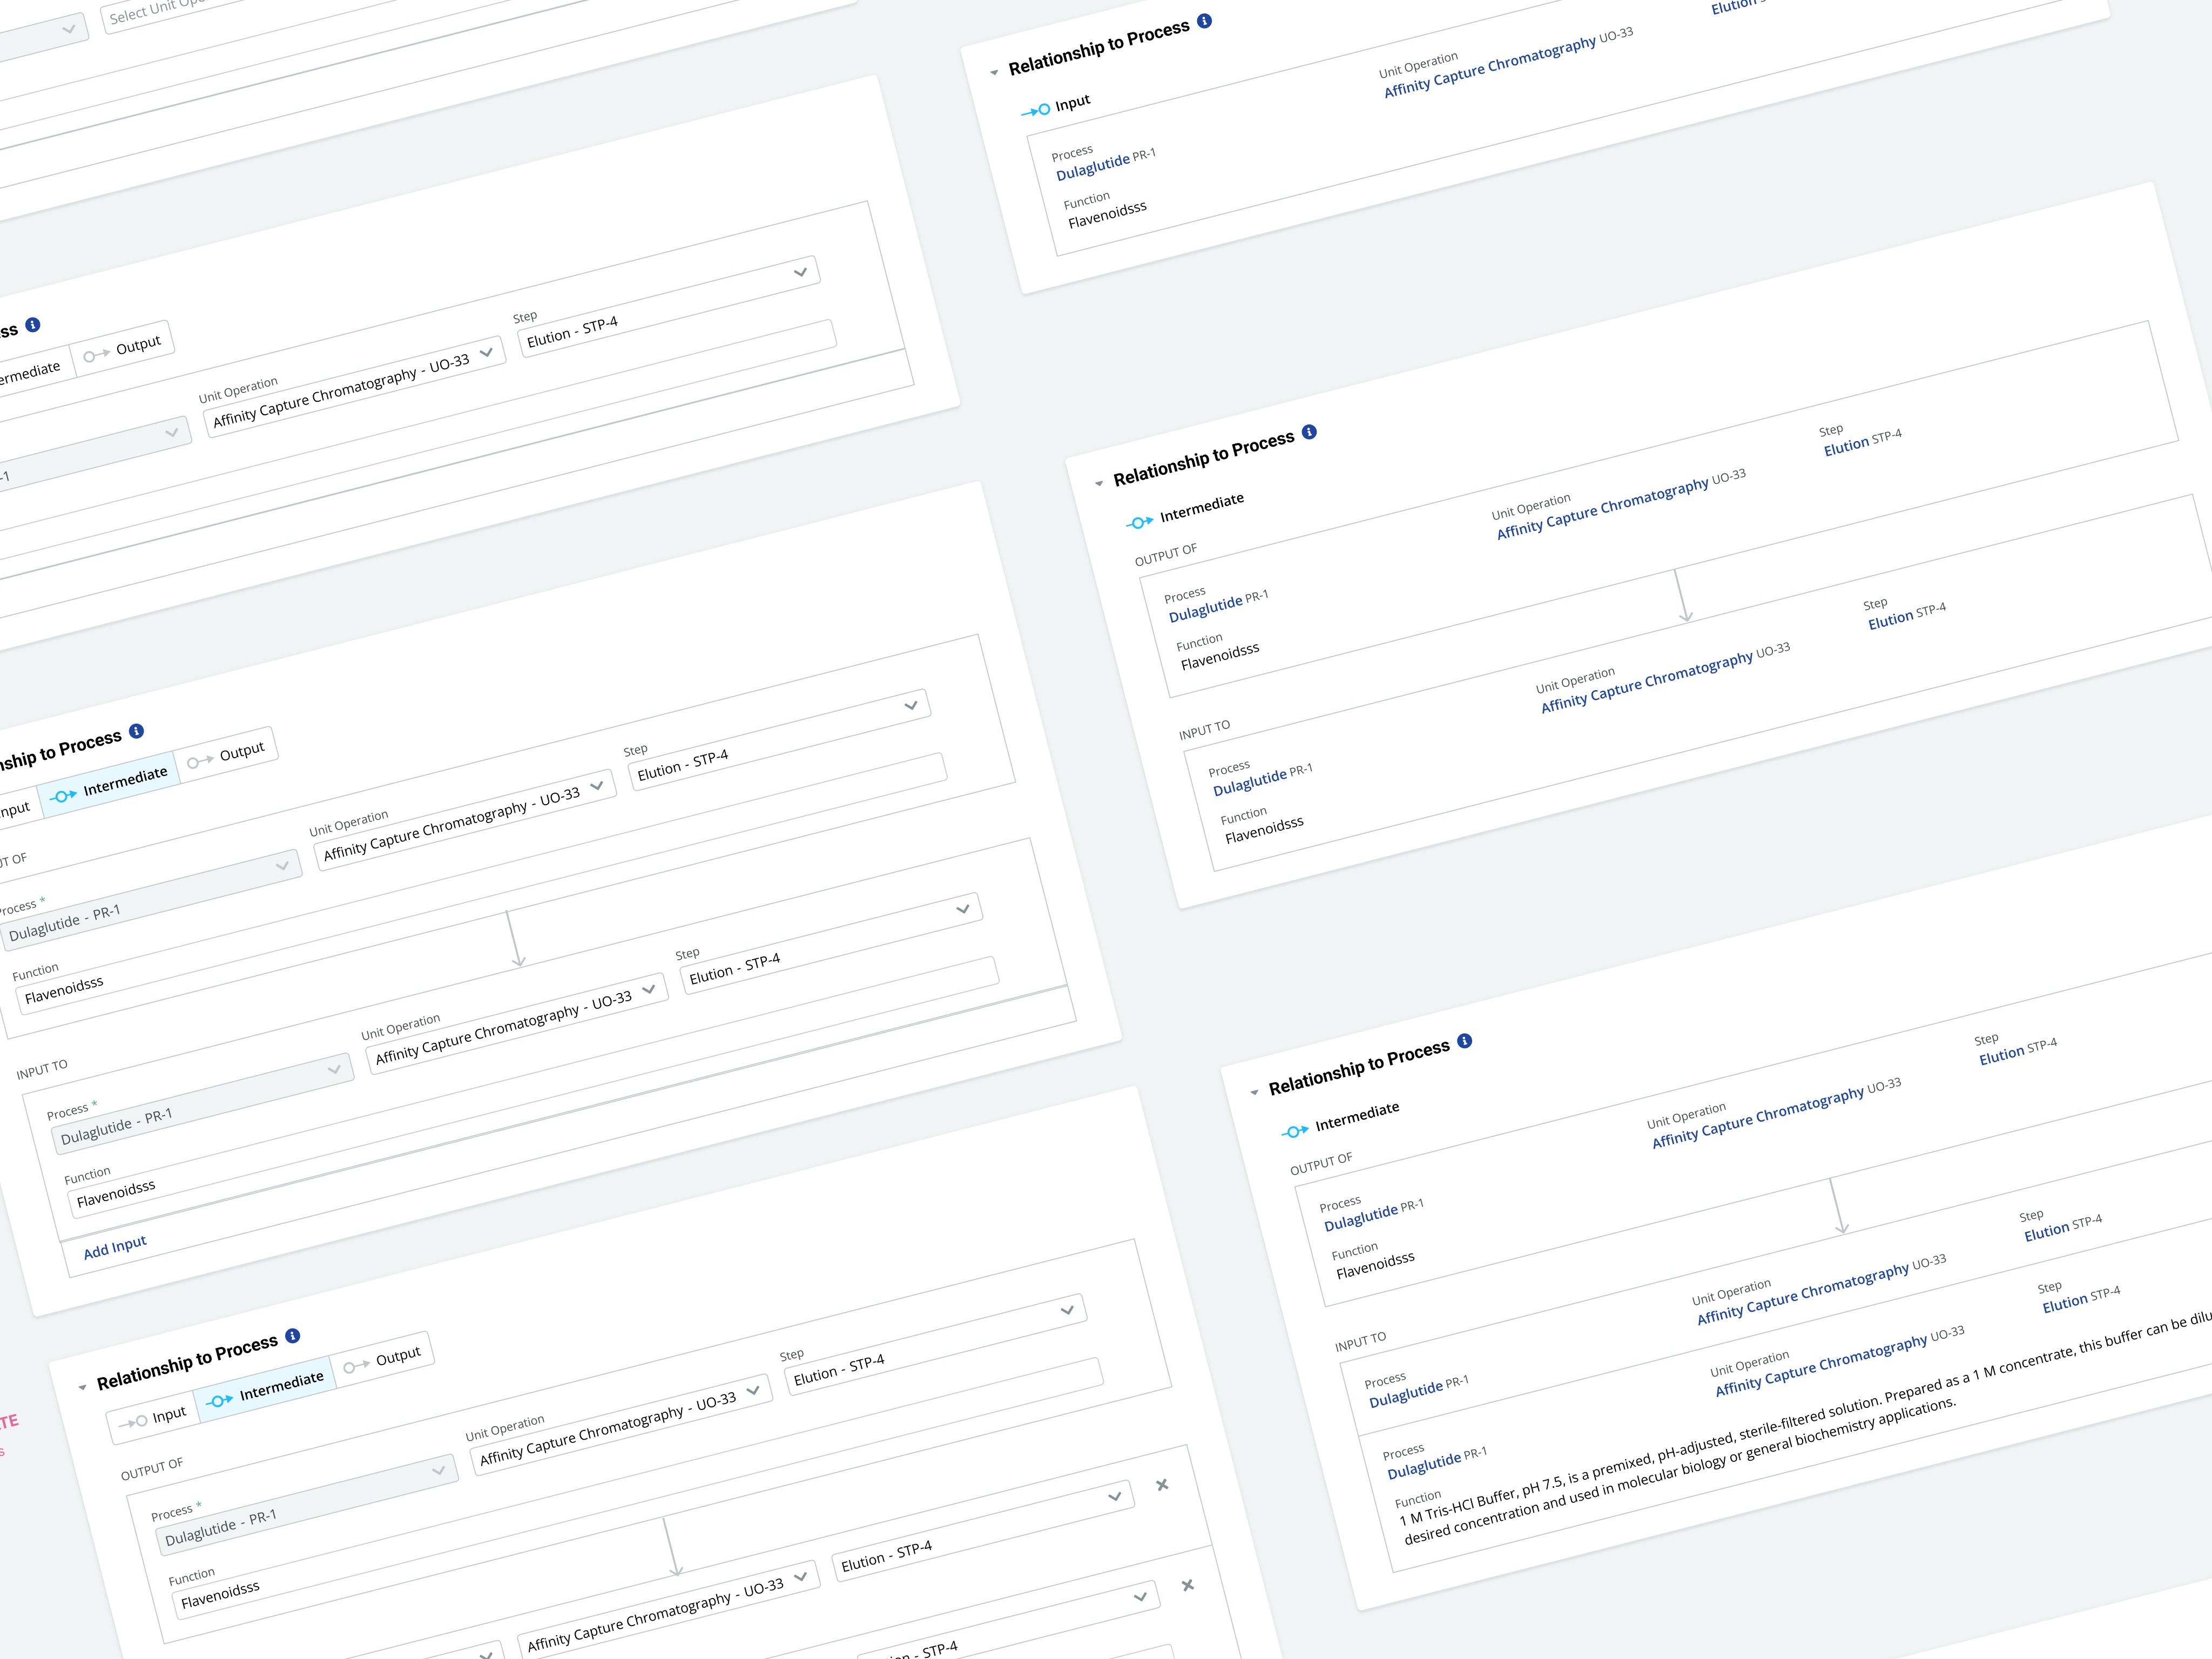2212x1659 pixels.
Task: Select highlighted Intermediate tab in the Add Input card
Action: [110, 785]
